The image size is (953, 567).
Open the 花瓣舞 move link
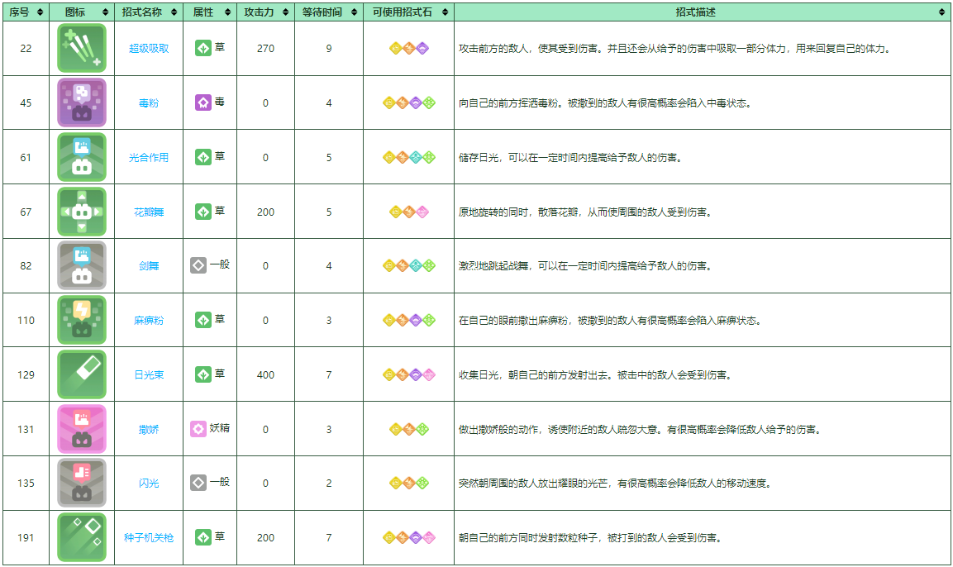coord(149,212)
